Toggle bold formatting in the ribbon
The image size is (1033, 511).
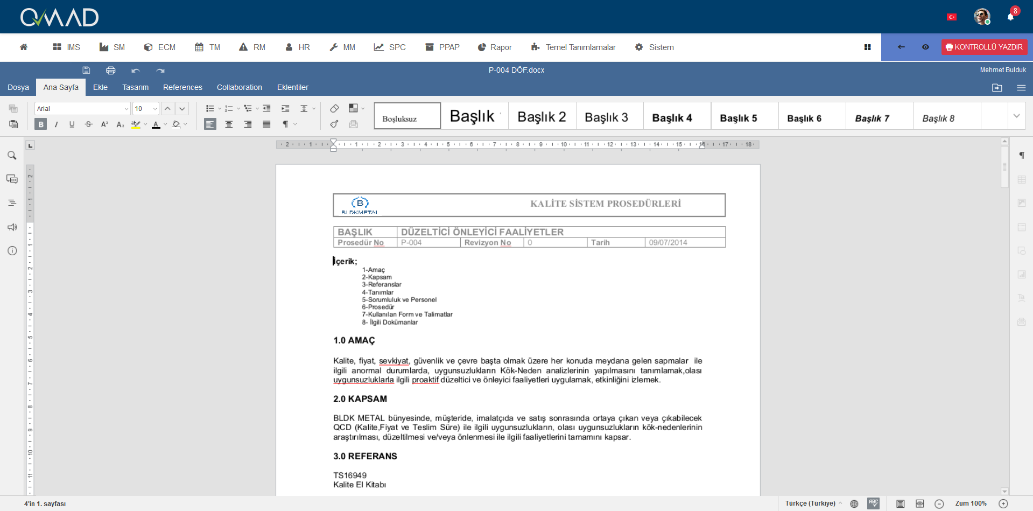40,124
